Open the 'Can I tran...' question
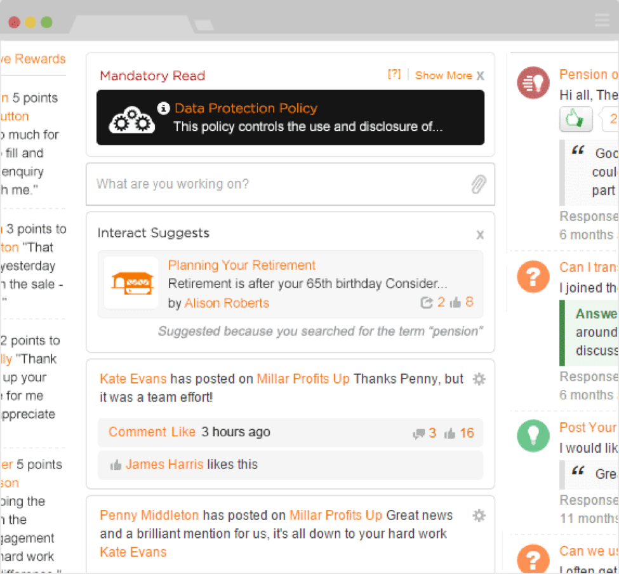 (x=589, y=267)
